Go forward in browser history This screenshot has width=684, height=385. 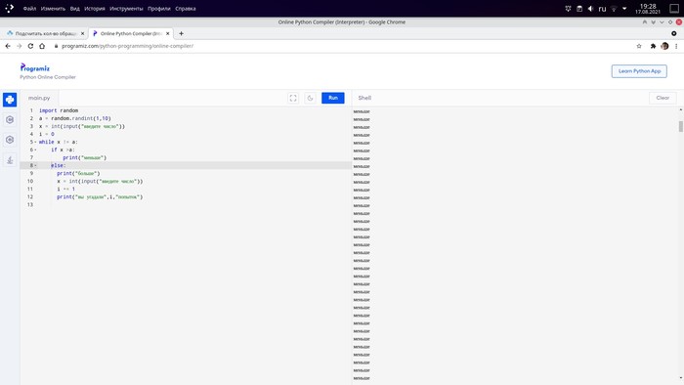click(x=20, y=46)
